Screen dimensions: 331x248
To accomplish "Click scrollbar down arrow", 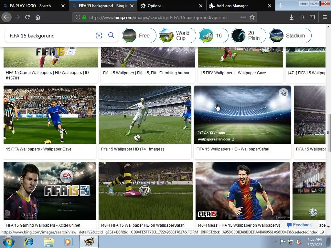I will coord(328,227).
